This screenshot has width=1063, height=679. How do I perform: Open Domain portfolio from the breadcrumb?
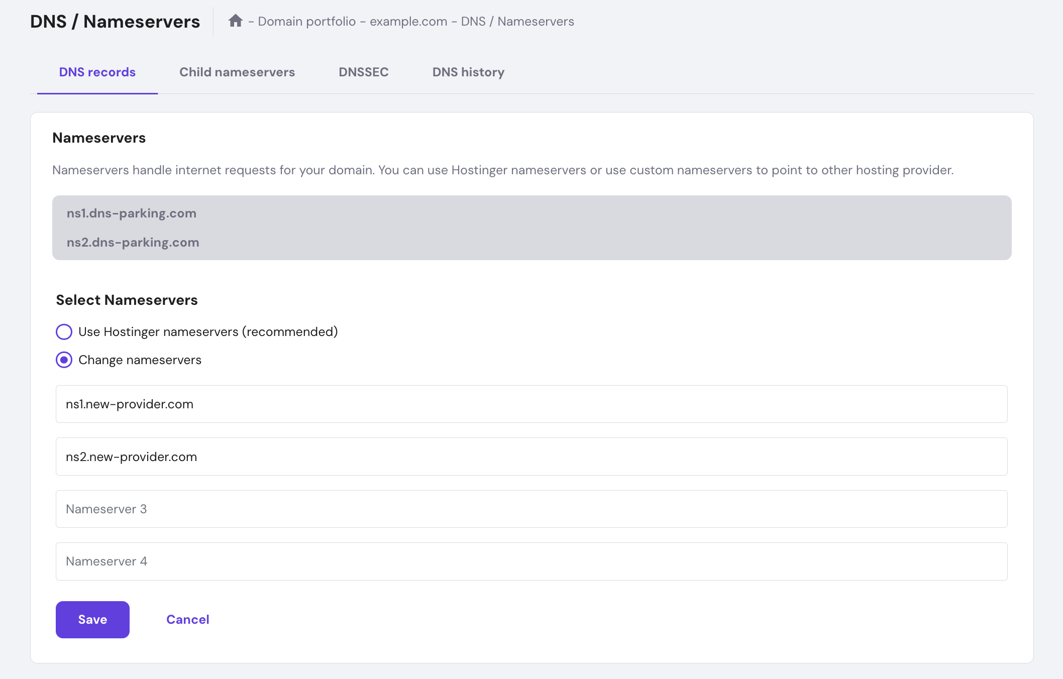coord(306,21)
